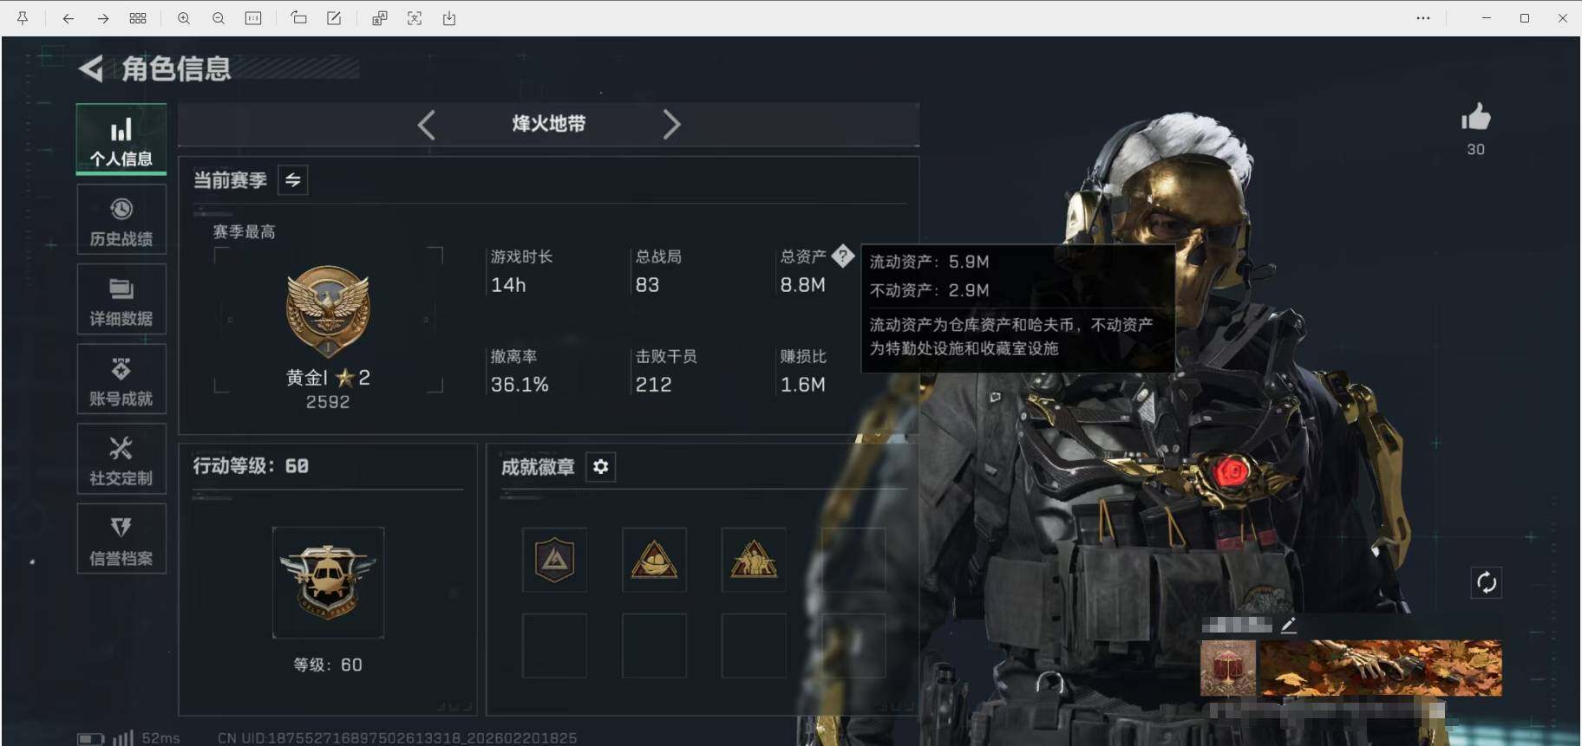Click the player avatar thumbnail
The image size is (1582, 746).
(x=1228, y=668)
